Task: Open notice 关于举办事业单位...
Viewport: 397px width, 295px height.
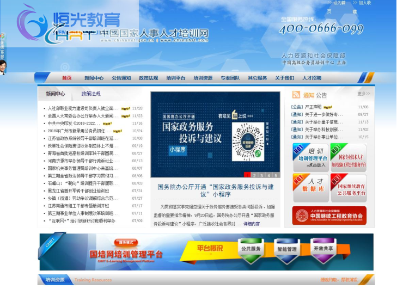Action: [324, 137]
